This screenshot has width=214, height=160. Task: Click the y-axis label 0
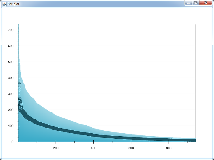(12, 142)
